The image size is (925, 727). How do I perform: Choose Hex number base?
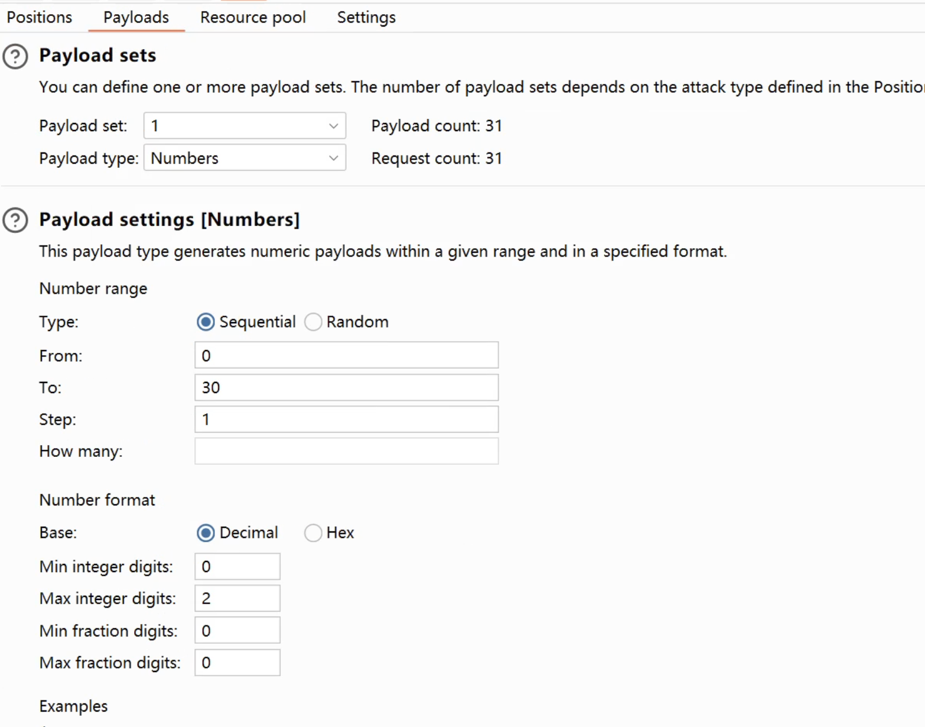pyautogui.click(x=313, y=533)
